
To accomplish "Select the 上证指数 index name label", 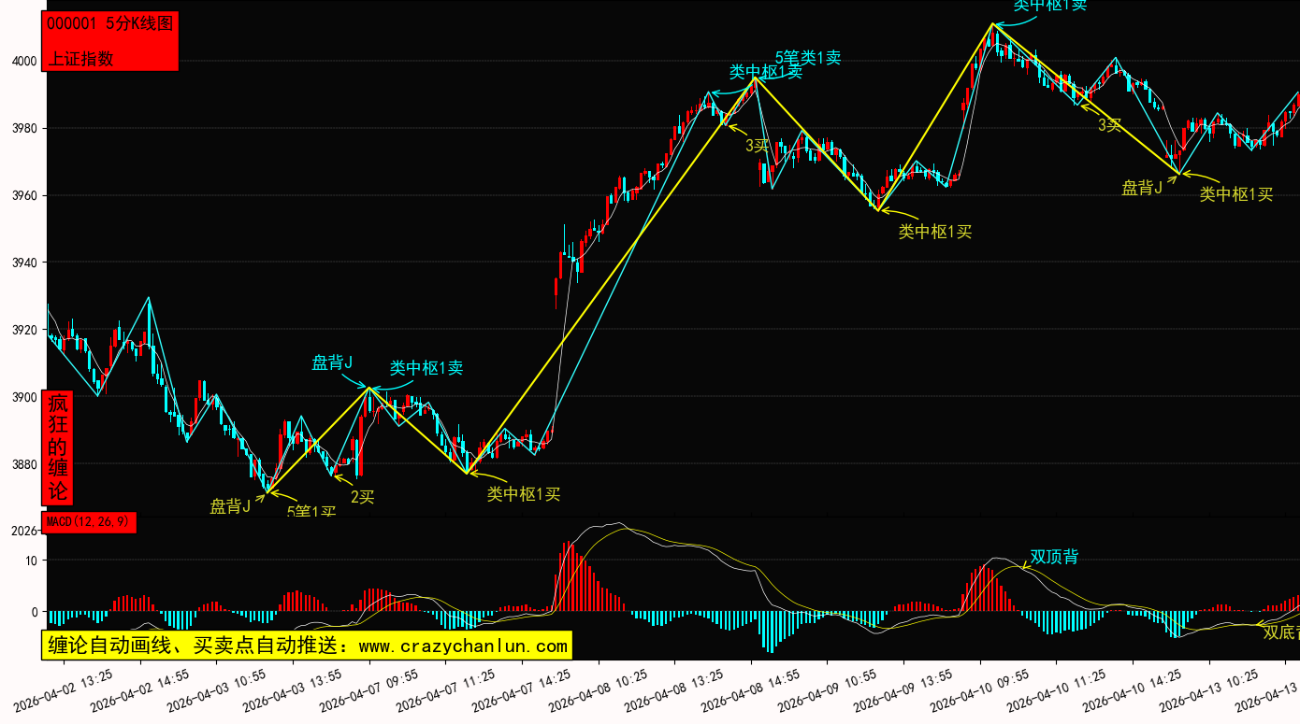I will click(x=80, y=58).
